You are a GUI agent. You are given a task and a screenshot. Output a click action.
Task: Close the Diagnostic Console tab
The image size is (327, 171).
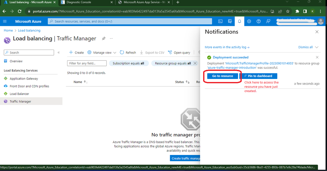pos(111,2)
